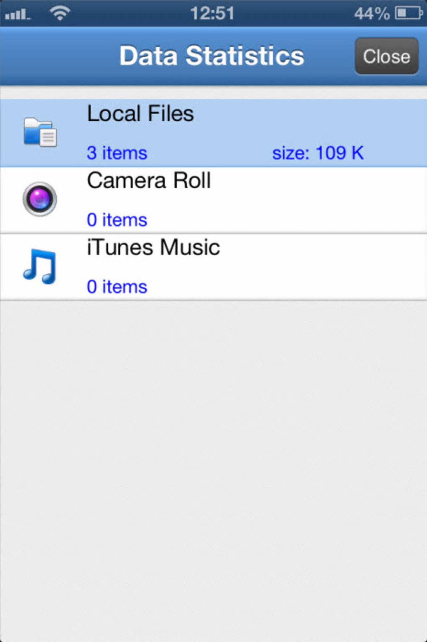Tap the 44% battery percentage text

point(372,14)
